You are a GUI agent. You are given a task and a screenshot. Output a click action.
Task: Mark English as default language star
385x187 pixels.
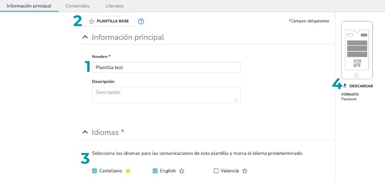pyautogui.click(x=182, y=171)
